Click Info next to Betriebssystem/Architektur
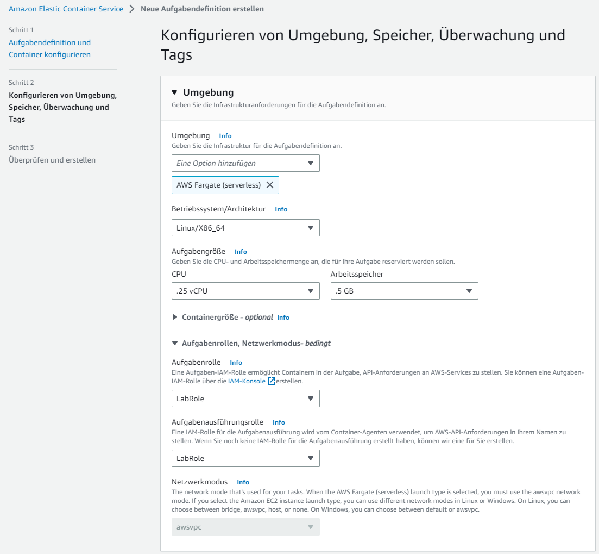The image size is (599, 554). click(x=281, y=209)
